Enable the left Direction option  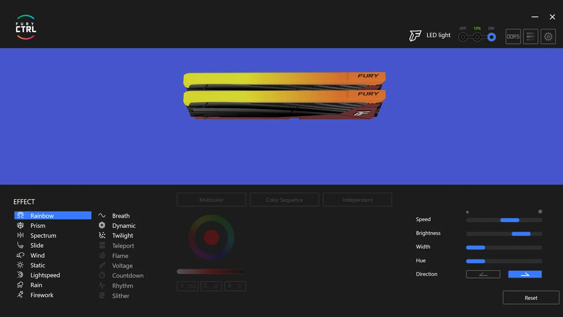483,274
